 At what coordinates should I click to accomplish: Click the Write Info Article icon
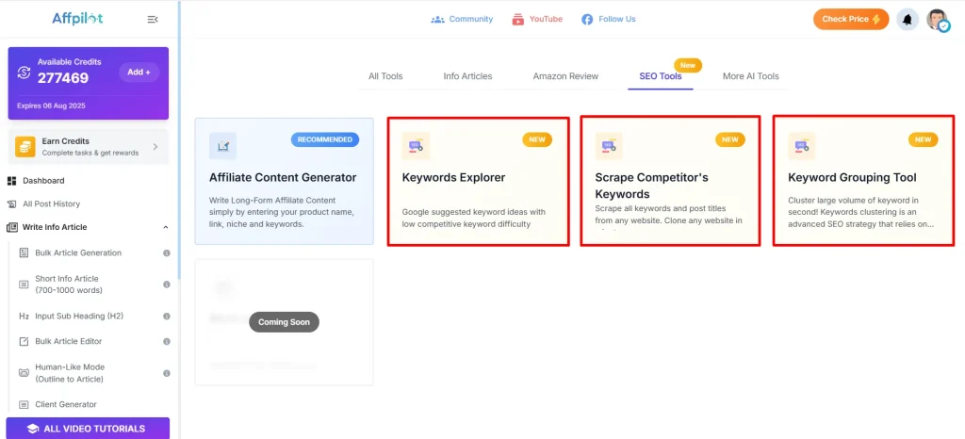(x=11, y=227)
